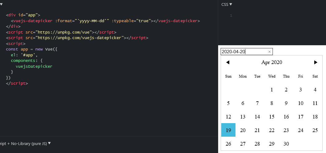The width and height of the screenshot is (326, 153).
Task: Choose day 13 in the calendar
Action: tap(243, 117)
